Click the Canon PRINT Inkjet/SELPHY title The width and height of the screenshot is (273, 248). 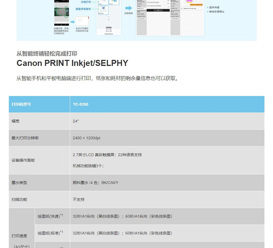coord(72,63)
